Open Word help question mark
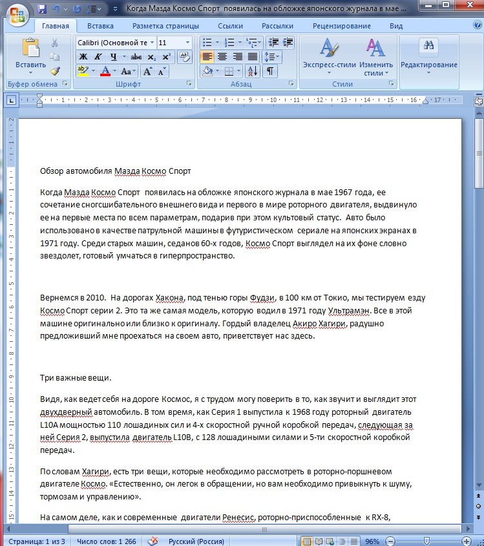The image size is (484, 546). pyautogui.click(x=477, y=25)
